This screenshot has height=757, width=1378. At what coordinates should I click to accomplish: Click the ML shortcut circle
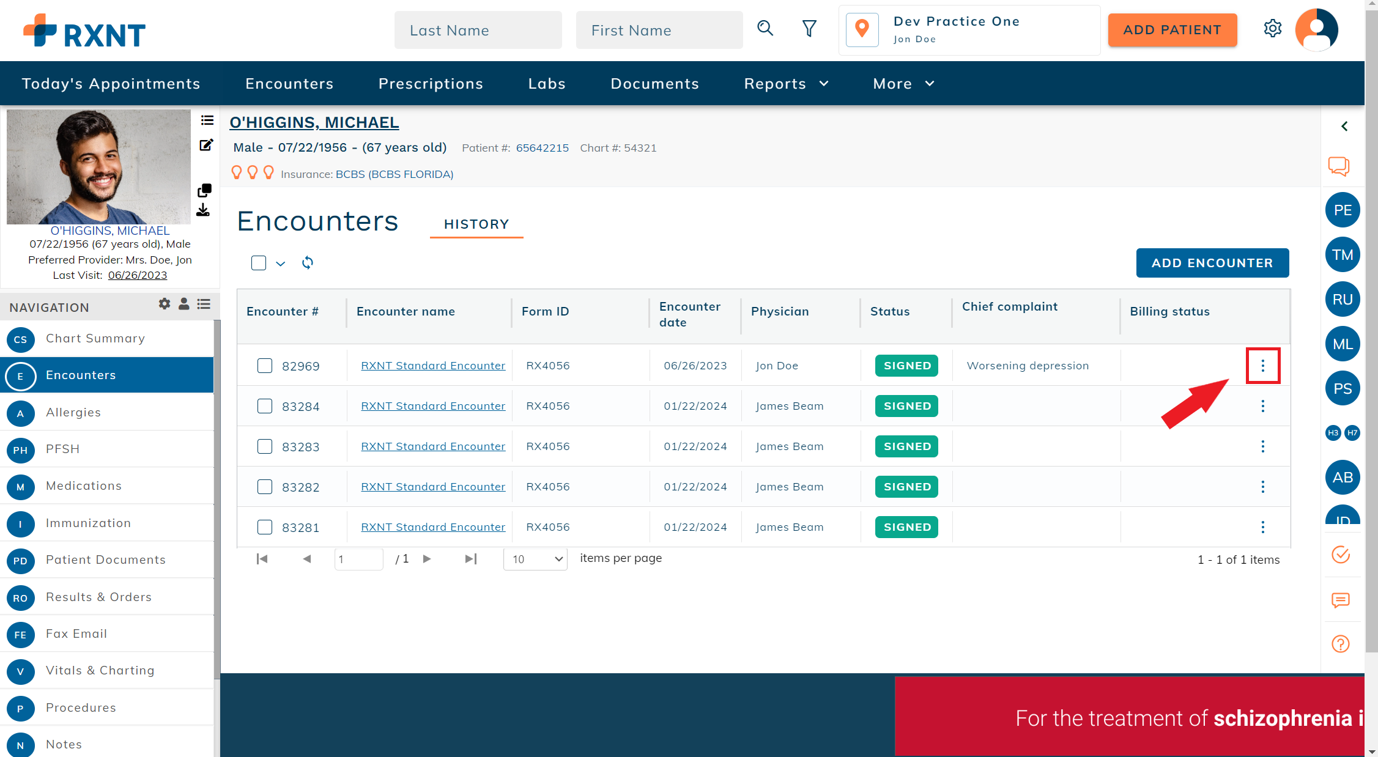(1343, 344)
